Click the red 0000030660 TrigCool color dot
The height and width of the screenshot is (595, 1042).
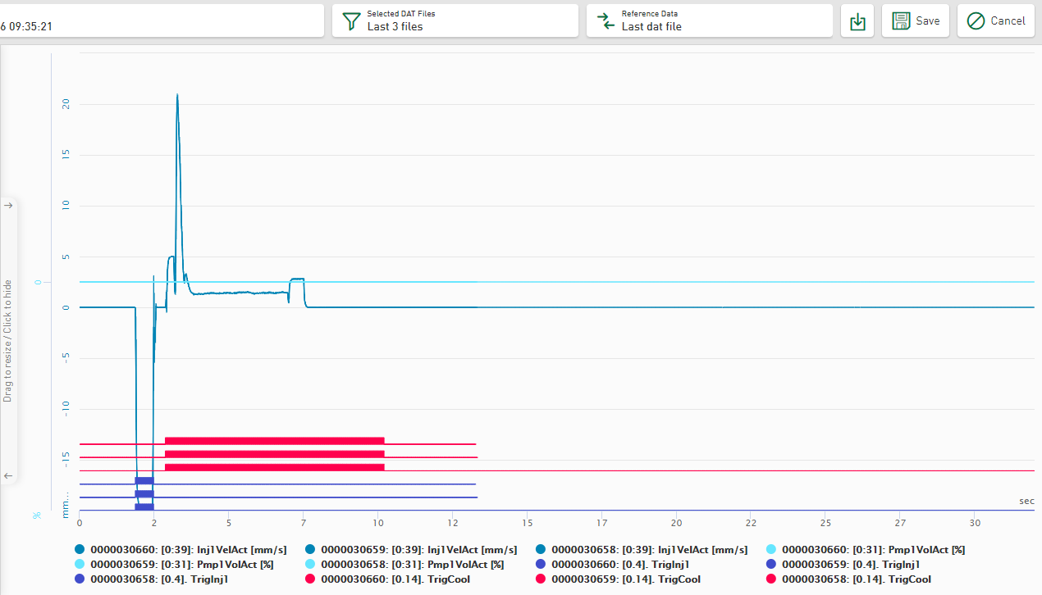[310, 579]
